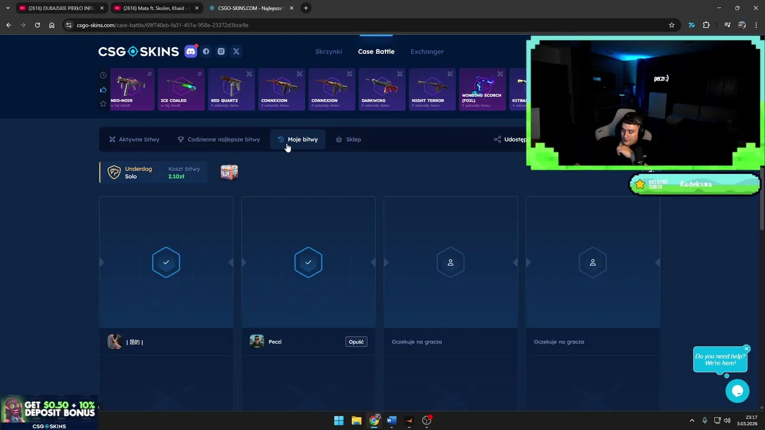Click the 'Koszt bitwy 2.10zł' text
765x430 pixels.
[184, 173]
